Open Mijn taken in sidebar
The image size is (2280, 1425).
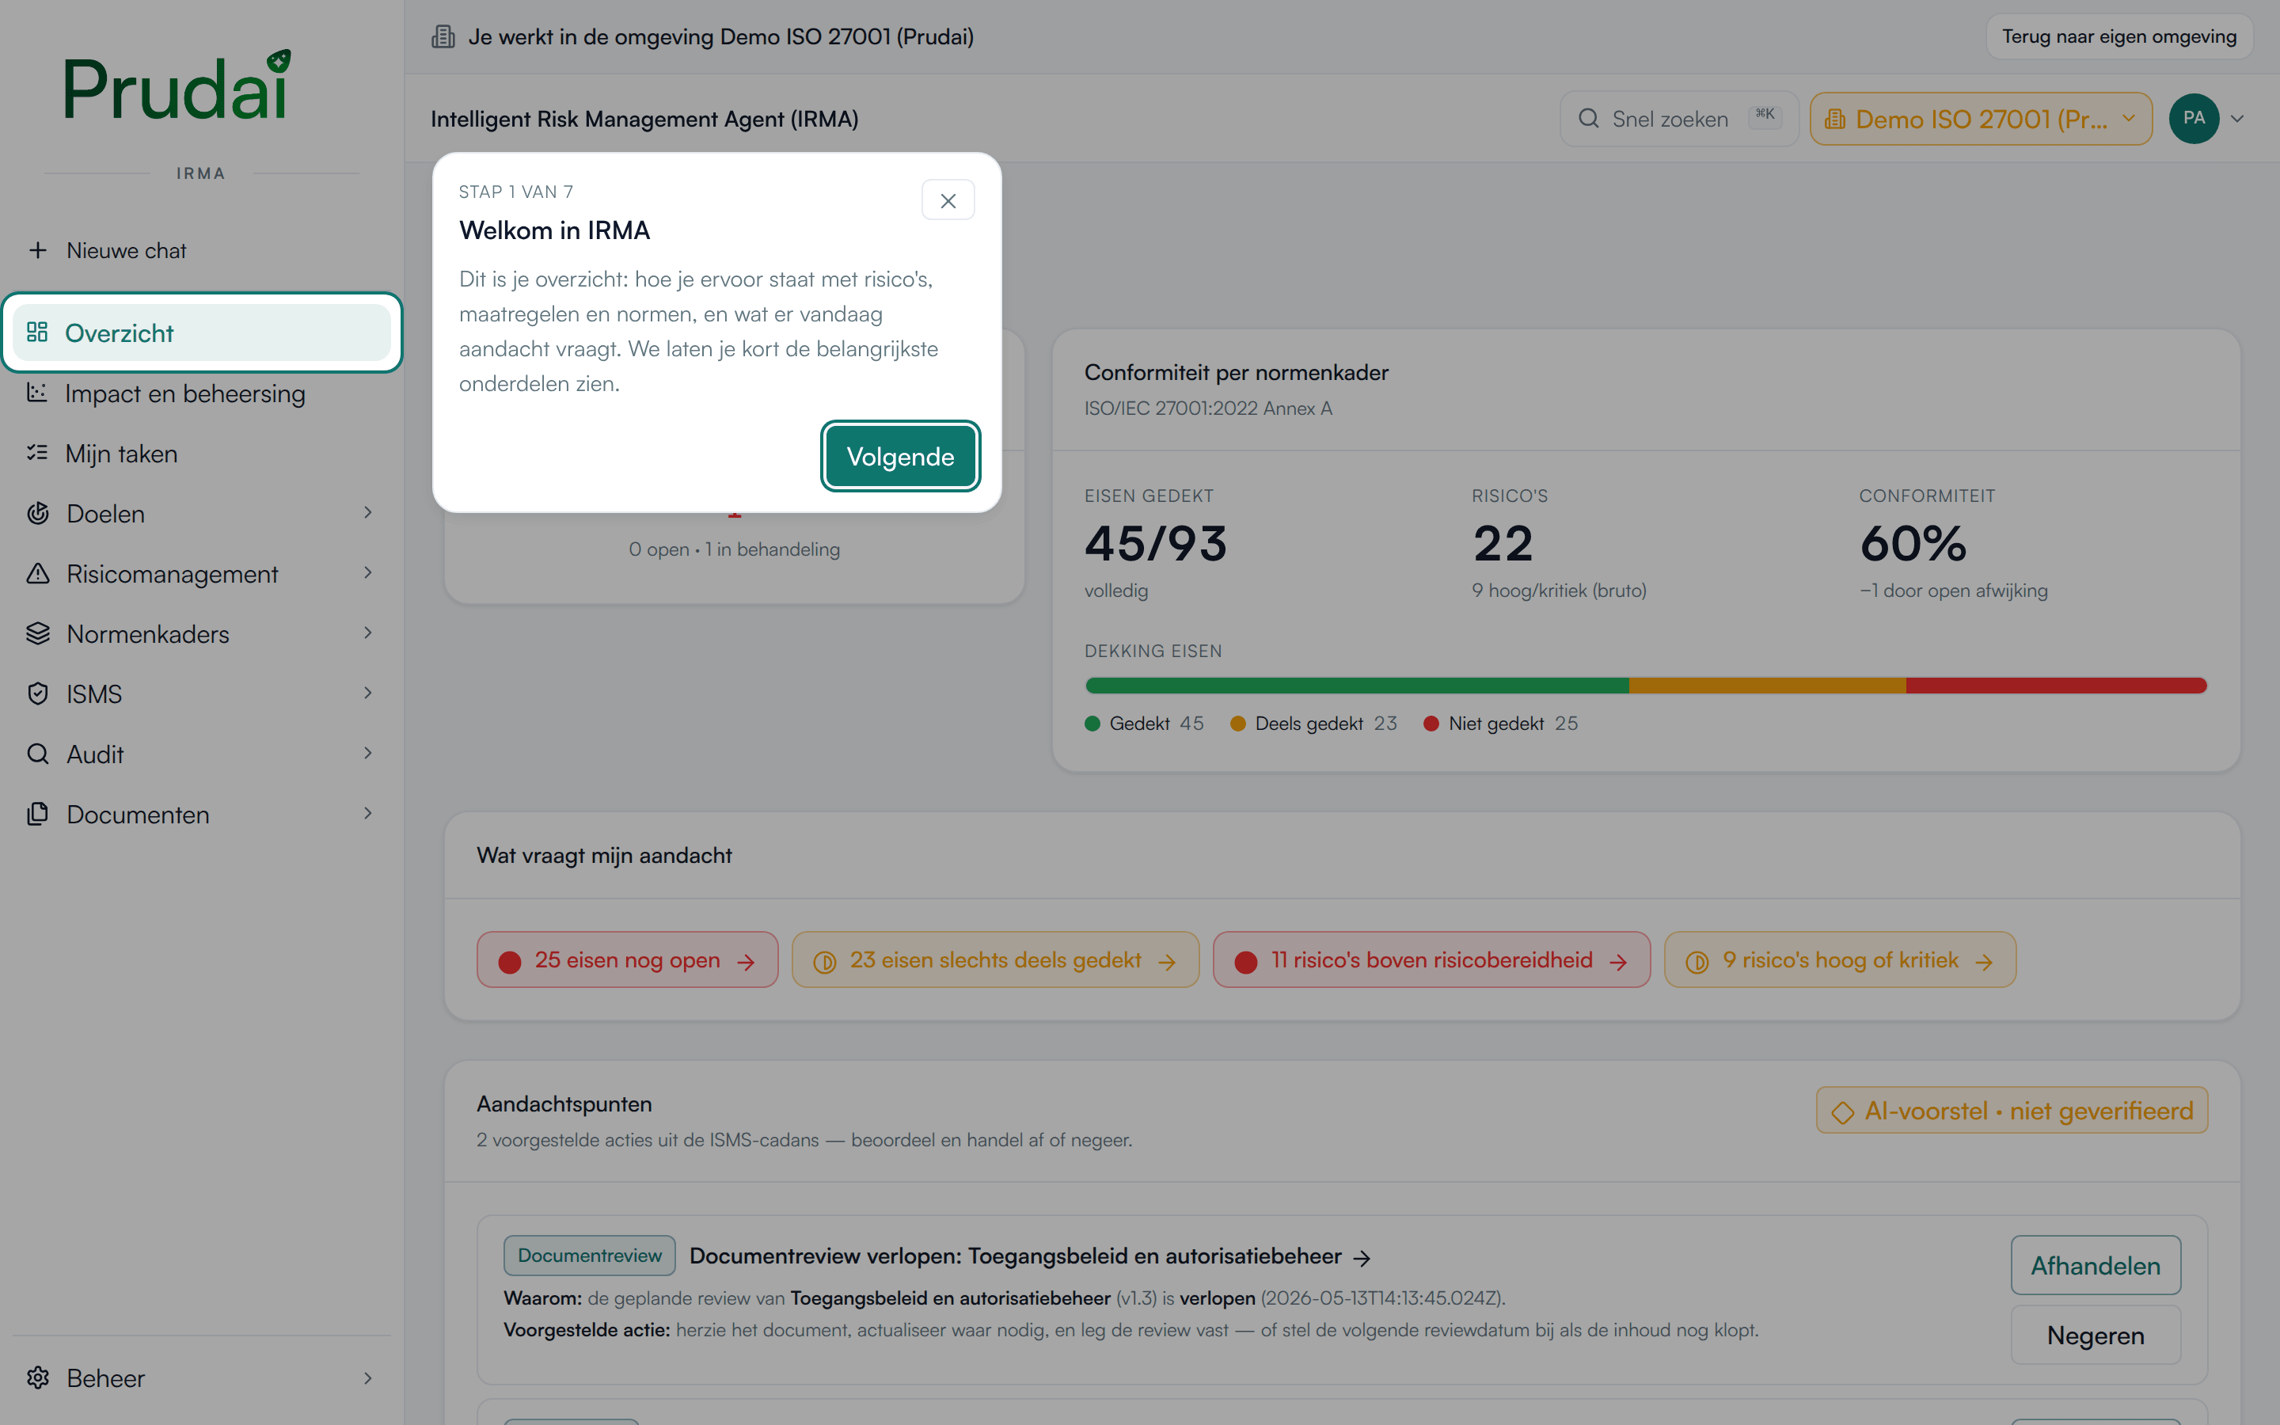tap(202, 454)
